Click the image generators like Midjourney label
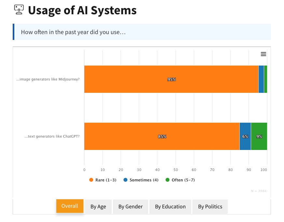284x222 pixels. pyautogui.click(x=48, y=79)
